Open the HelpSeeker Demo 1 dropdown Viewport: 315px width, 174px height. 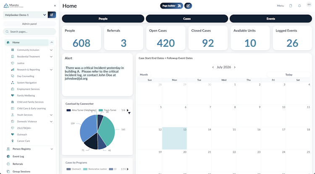pyautogui.click(x=25, y=15)
